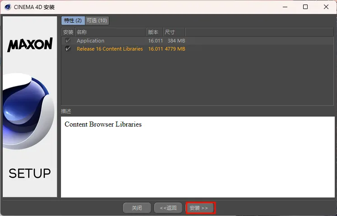
Task: Click the 关闭 button
Action: coord(137,208)
